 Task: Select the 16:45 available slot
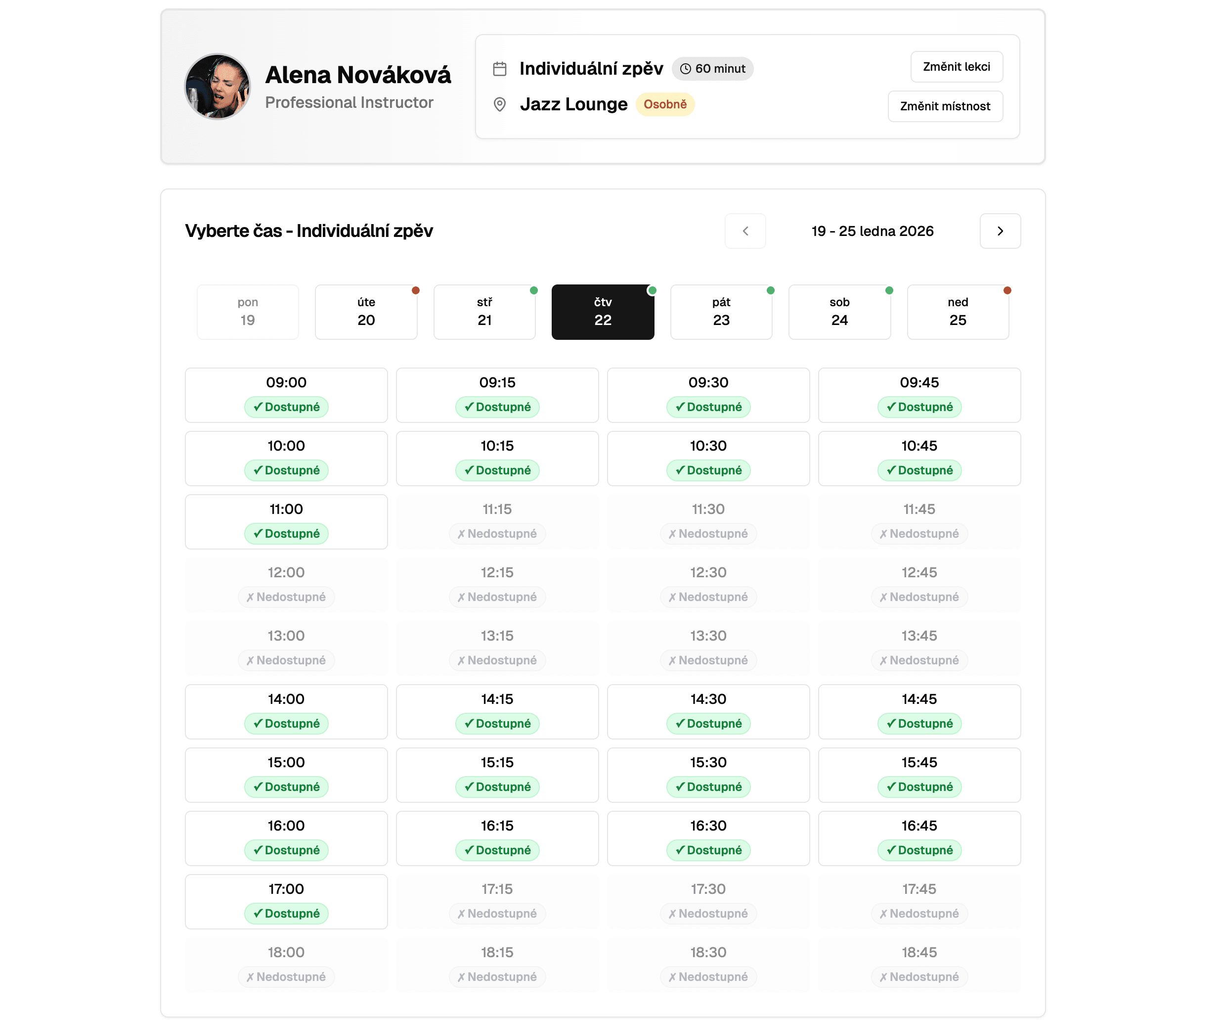918,837
